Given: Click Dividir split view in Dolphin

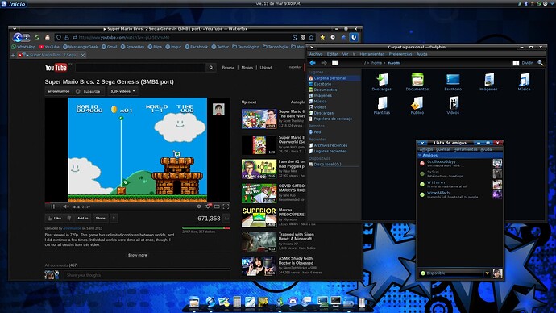Looking at the screenshot, I should (x=523, y=63).
